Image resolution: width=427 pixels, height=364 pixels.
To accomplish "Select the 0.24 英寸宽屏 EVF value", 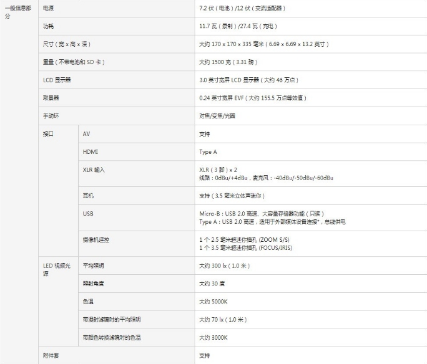I will click(253, 98).
